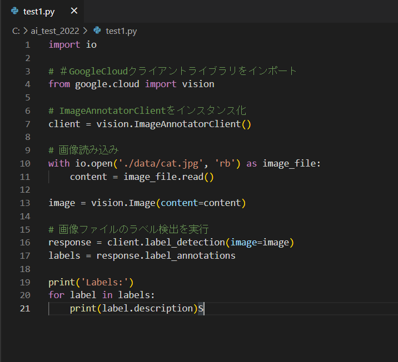Click the 画像読み込み comment on line 9
This screenshot has width=398, height=362.
83,150
